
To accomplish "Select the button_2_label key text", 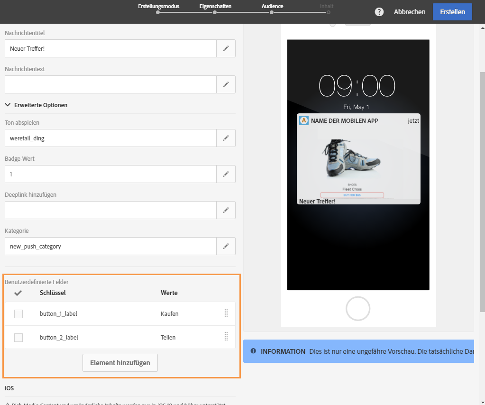I will click(x=59, y=338).
